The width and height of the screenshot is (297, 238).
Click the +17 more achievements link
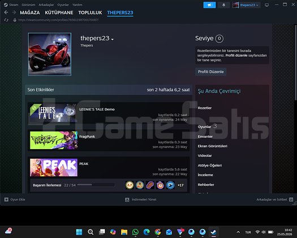point(180,185)
